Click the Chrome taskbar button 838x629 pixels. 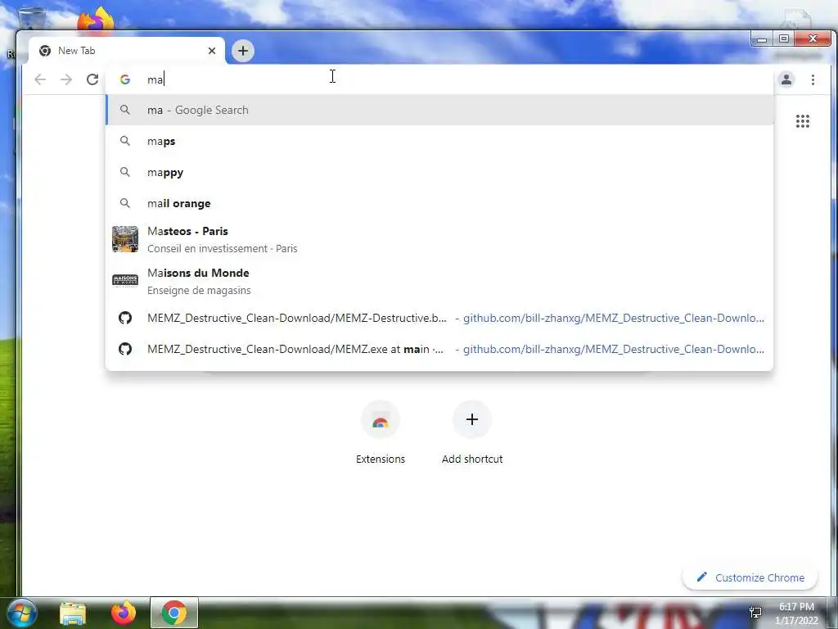click(x=174, y=613)
